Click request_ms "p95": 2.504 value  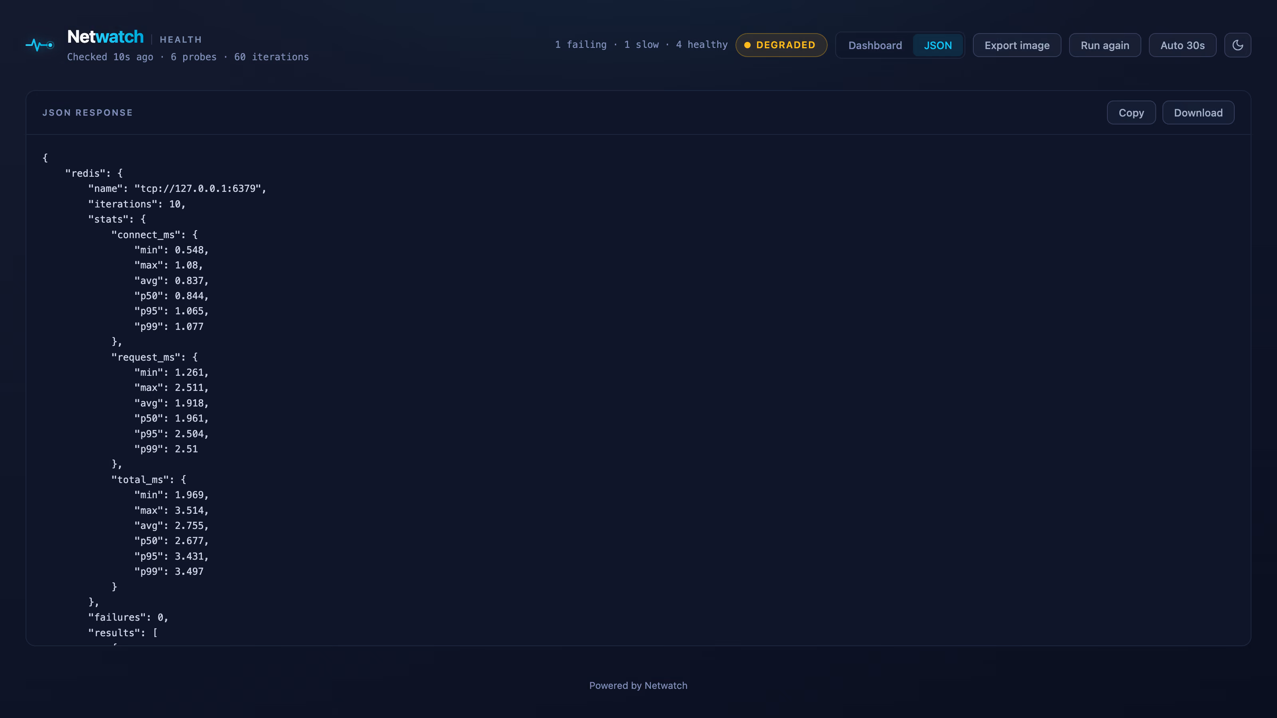click(171, 434)
